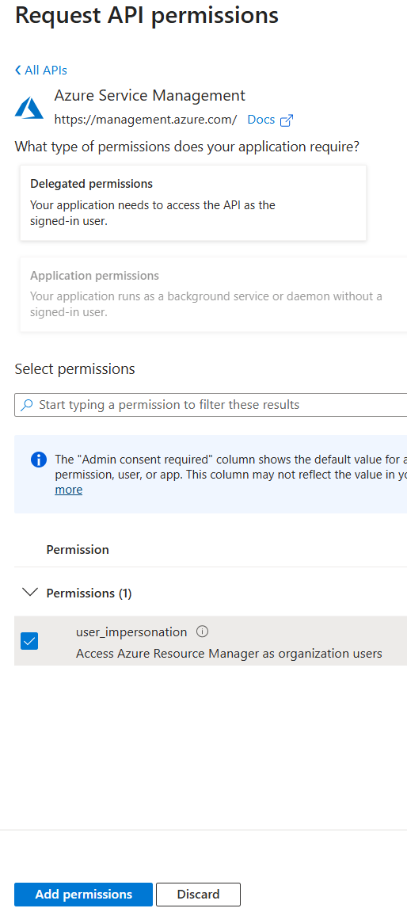Click the Select permissions heading

(75, 368)
